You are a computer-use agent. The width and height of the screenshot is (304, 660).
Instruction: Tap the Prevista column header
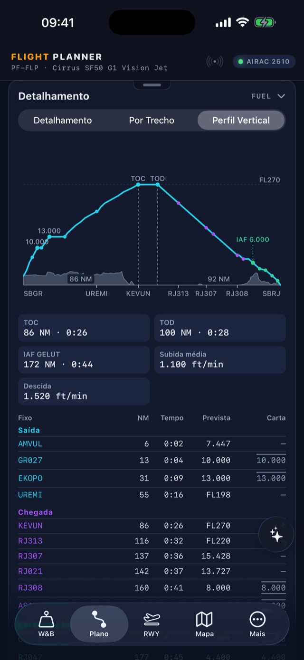(216, 418)
